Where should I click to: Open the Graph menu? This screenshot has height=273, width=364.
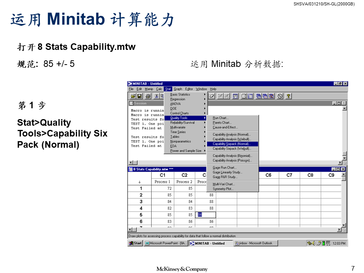178,89
